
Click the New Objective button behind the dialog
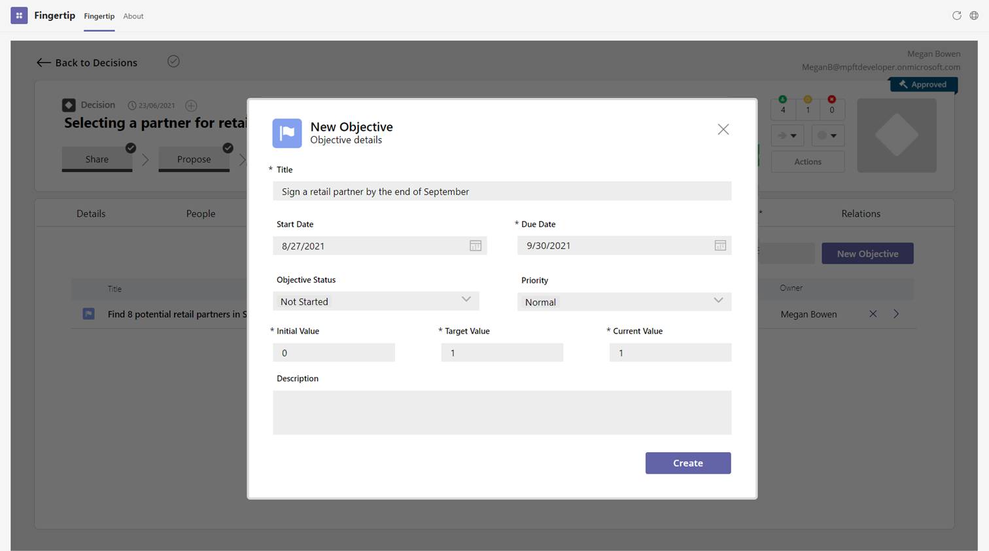pos(867,254)
